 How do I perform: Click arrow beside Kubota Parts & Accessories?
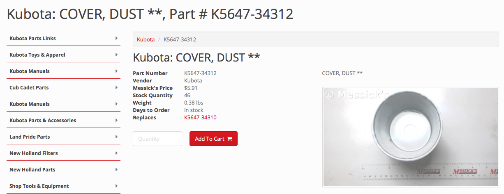pos(117,120)
